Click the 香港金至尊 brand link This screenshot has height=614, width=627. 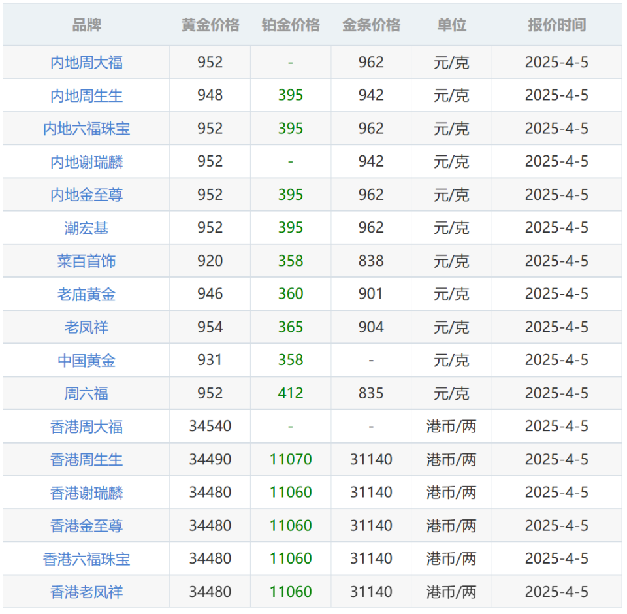[x=86, y=526]
